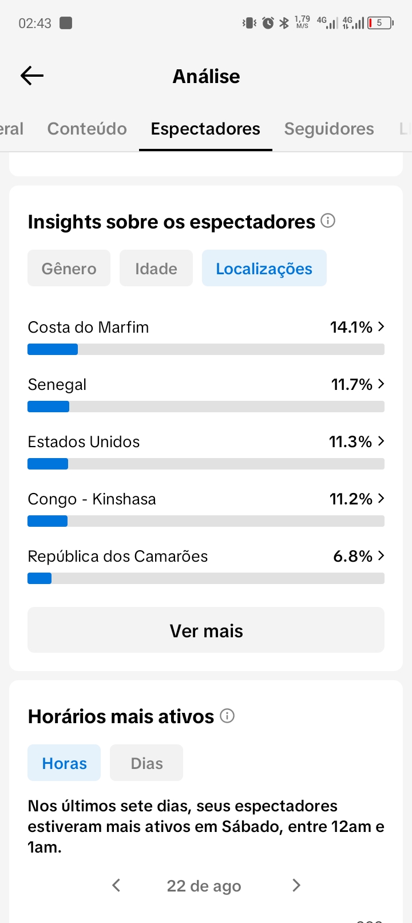Open info icon beside Horários mais ativos
This screenshot has height=923, width=412.
[x=227, y=716]
